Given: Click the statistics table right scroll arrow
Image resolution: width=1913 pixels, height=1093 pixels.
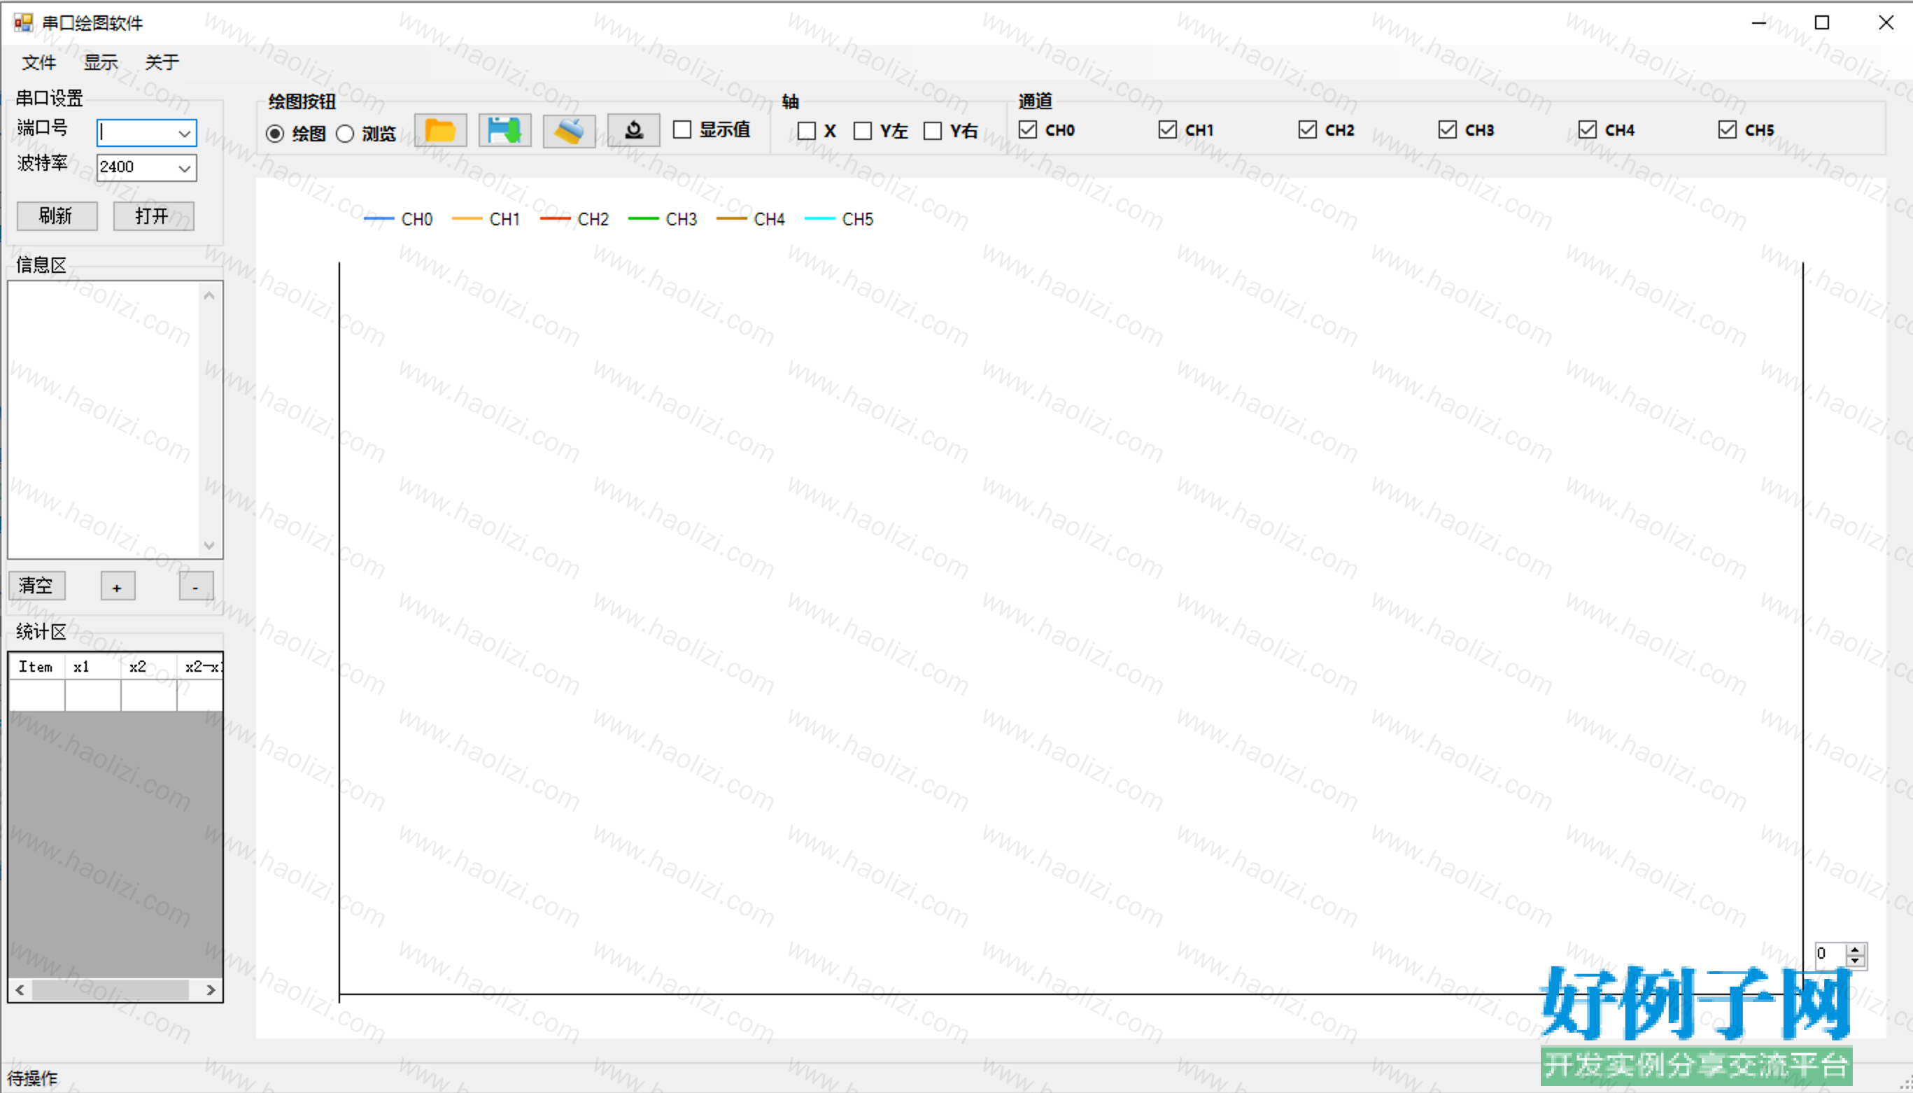Looking at the screenshot, I should (211, 990).
